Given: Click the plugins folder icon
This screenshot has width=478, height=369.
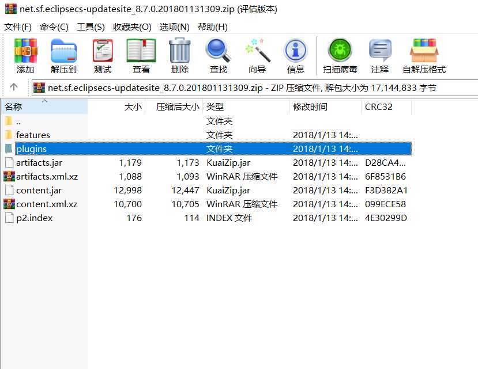Looking at the screenshot, I should 9,149.
